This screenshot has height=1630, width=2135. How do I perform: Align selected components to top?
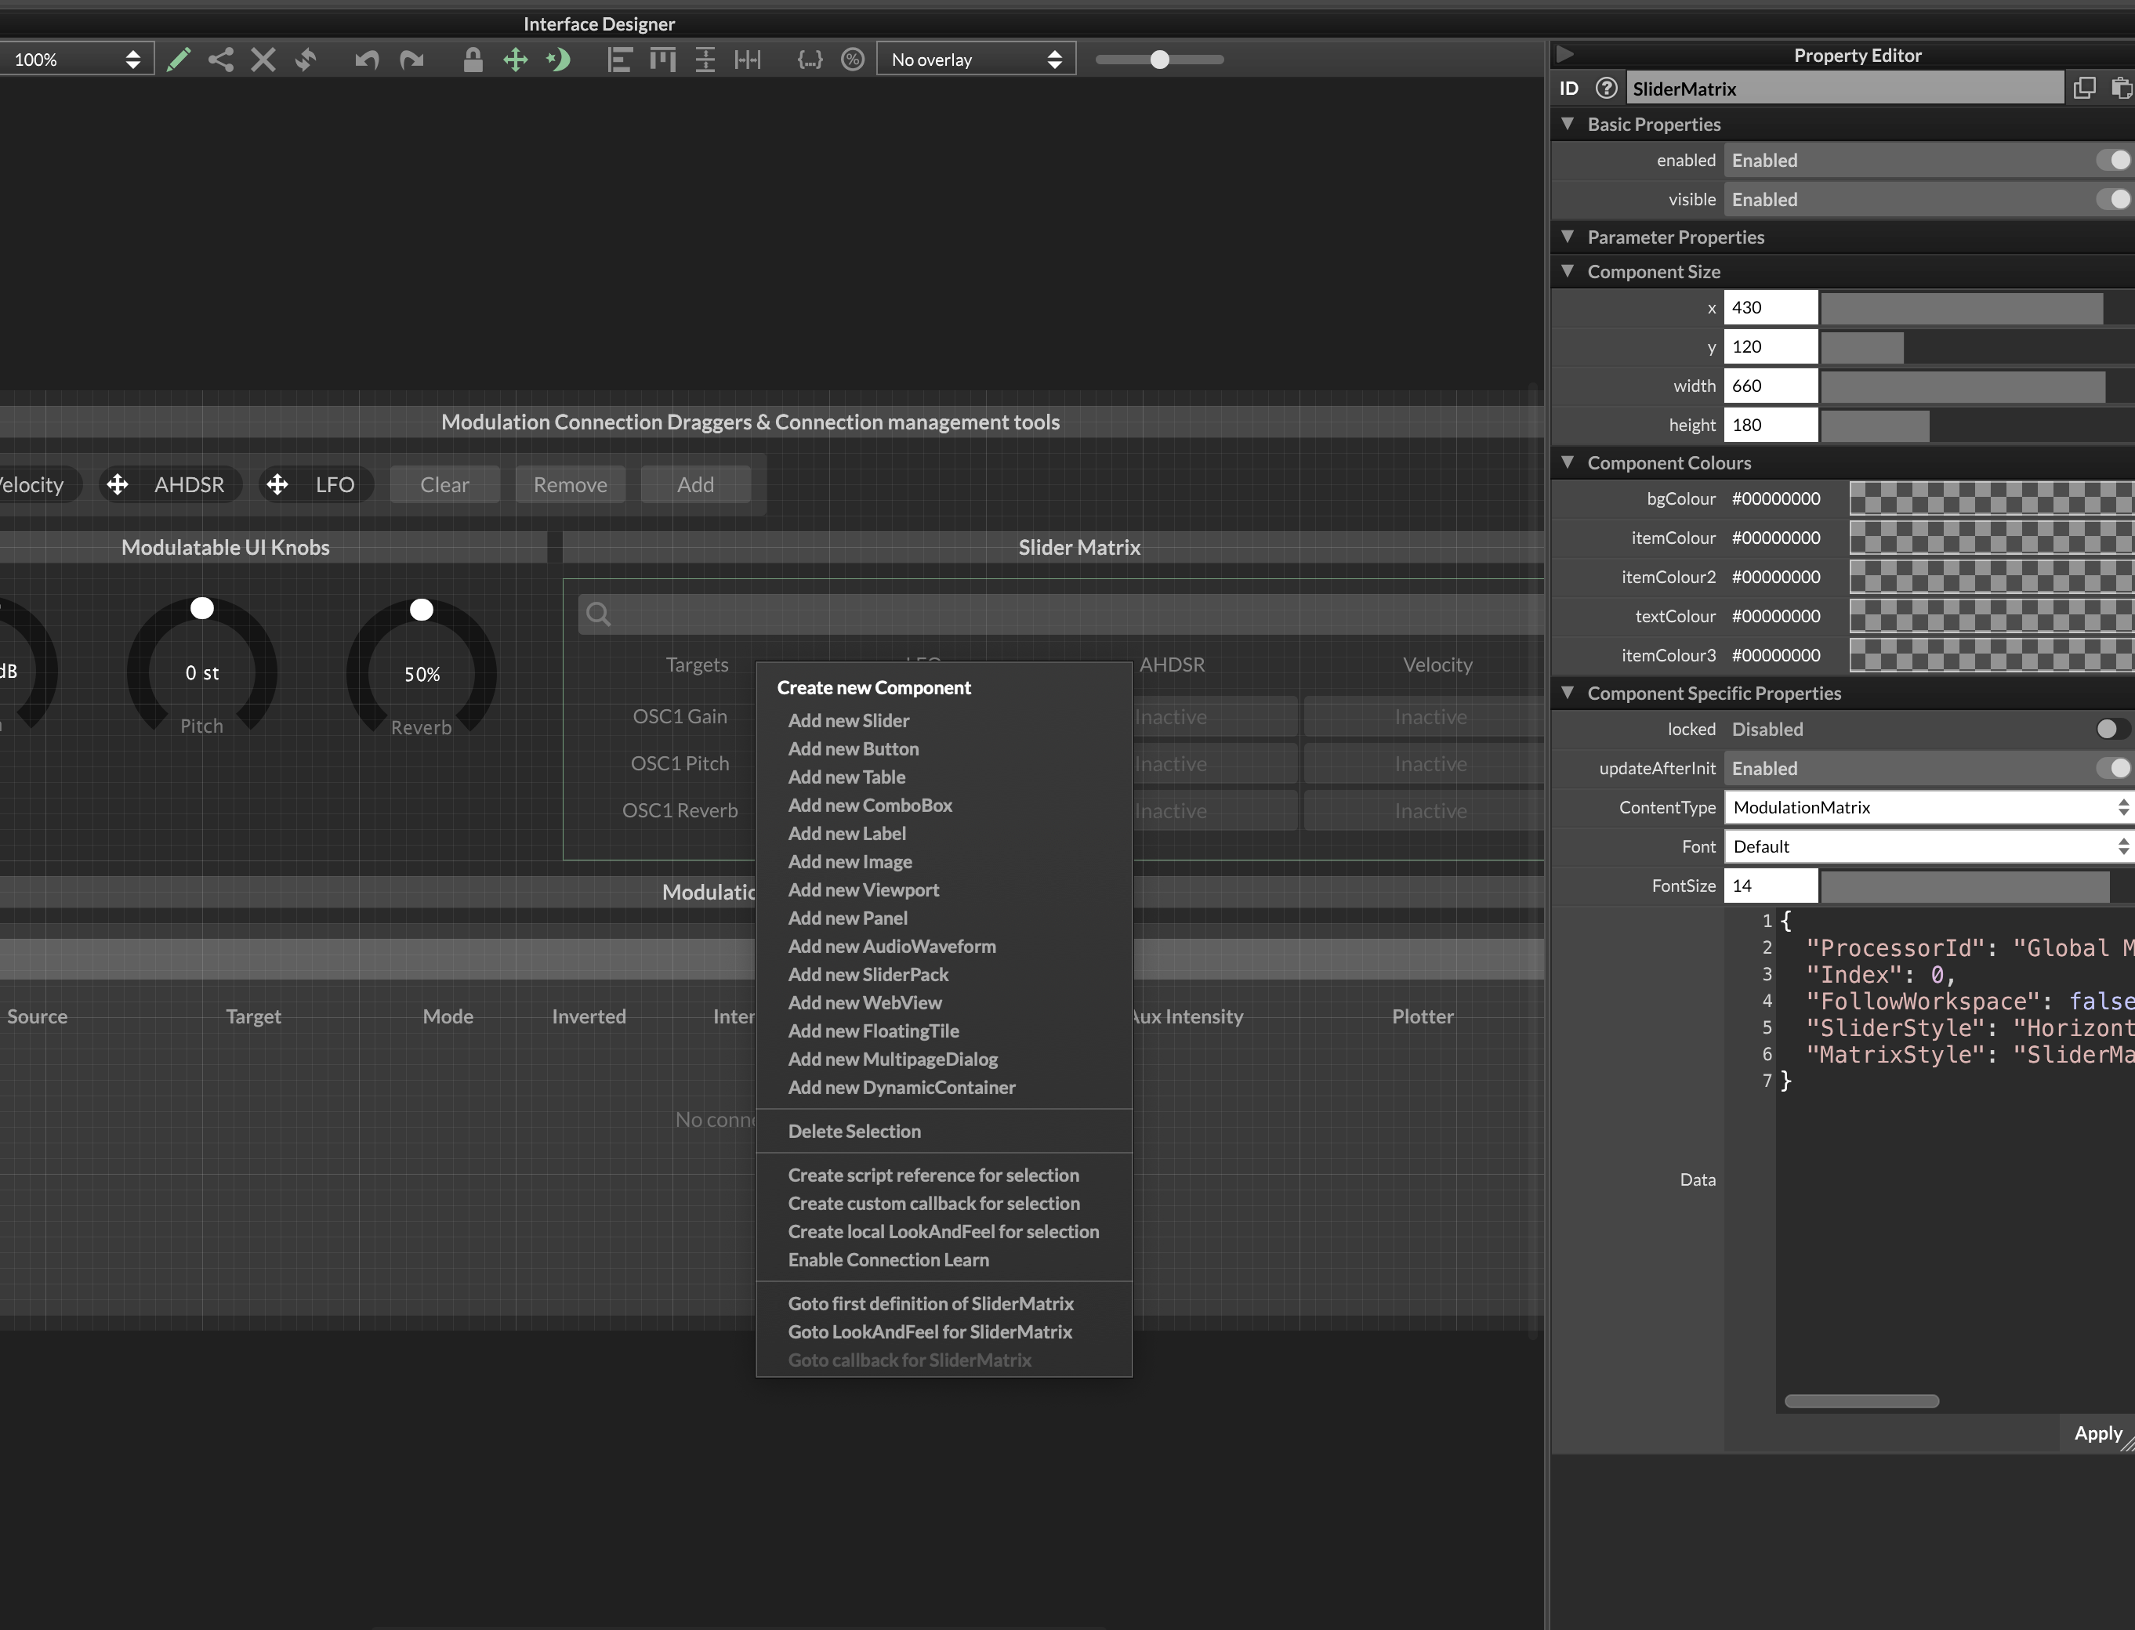point(663,60)
